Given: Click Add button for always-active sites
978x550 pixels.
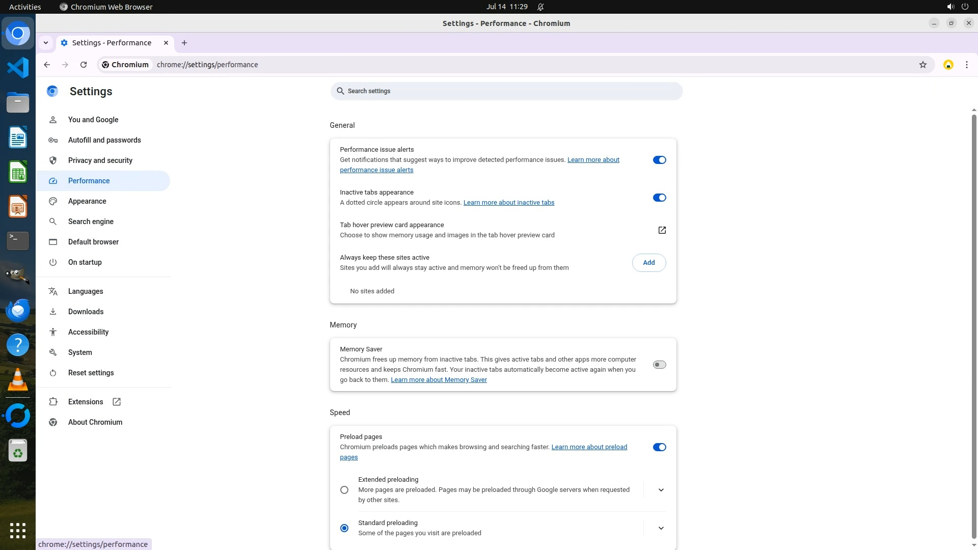Looking at the screenshot, I should pyautogui.click(x=648, y=263).
